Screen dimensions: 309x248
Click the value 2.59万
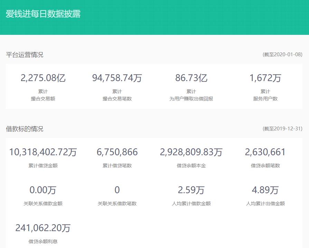(191, 190)
